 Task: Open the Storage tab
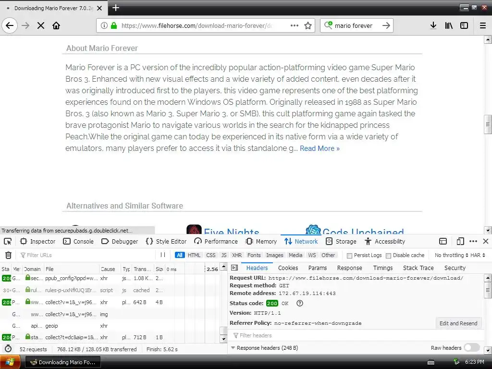[x=341, y=241]
